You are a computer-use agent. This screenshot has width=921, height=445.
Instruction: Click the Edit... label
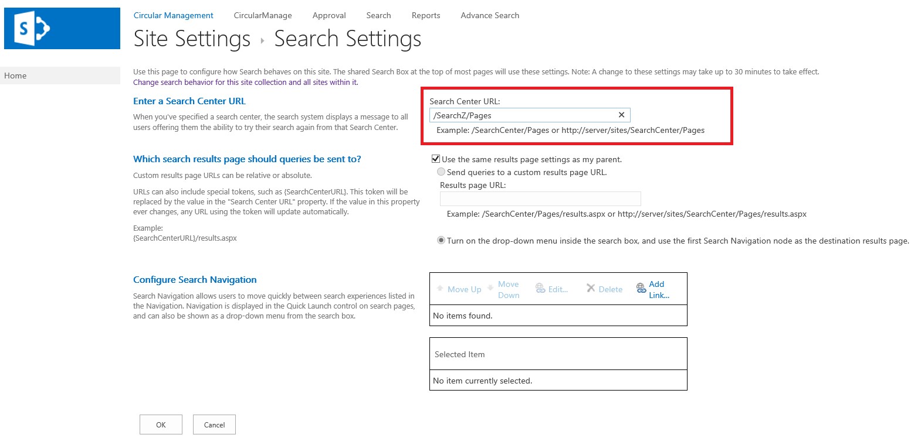558,289
